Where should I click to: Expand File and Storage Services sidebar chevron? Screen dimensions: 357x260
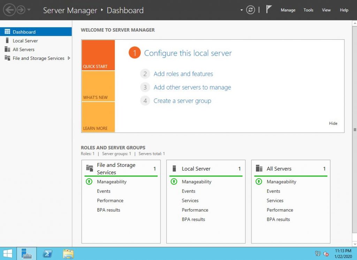pyautogui.click(x=69, y=58)
